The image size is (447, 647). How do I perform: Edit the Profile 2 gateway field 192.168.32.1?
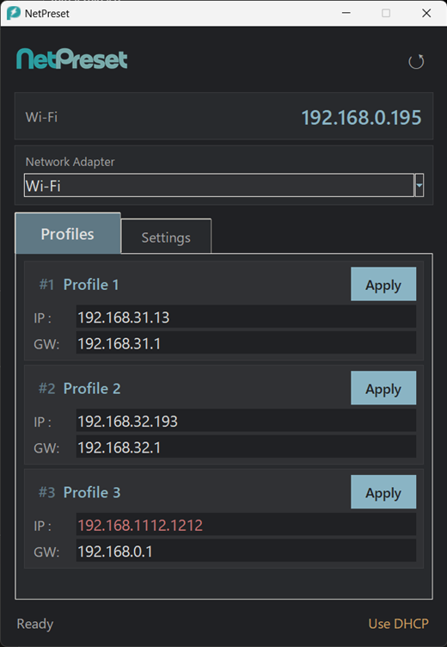(x=246, y=447)
